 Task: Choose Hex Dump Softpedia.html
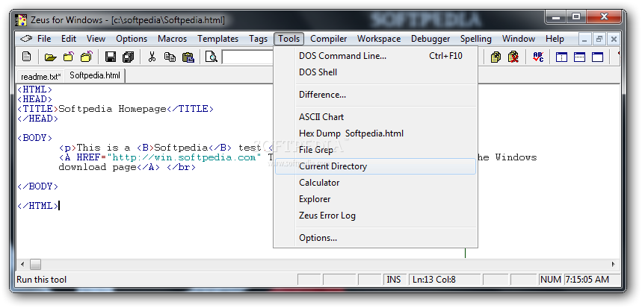click(375, 133)
